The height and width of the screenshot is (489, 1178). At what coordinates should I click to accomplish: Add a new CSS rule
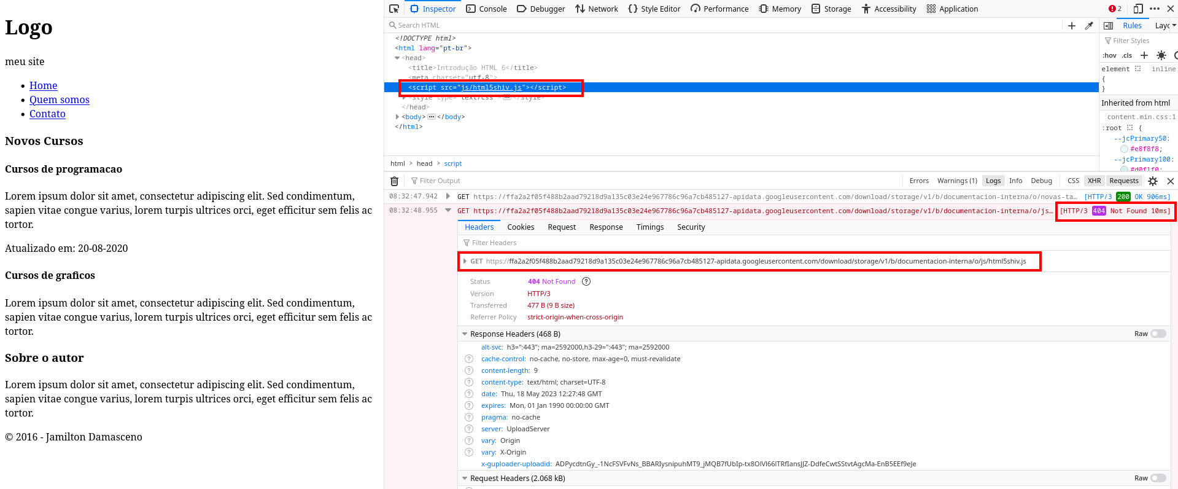[x=1144, y=55]
